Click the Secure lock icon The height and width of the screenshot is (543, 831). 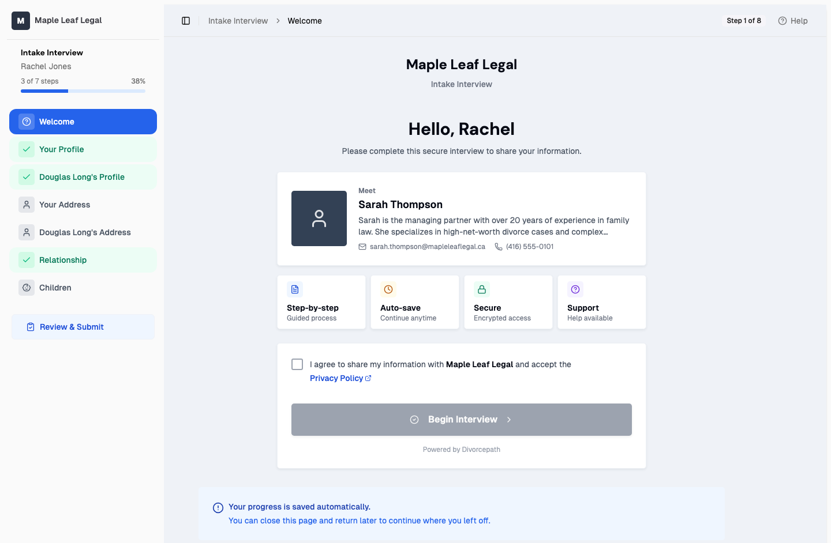tap(482, 289)
